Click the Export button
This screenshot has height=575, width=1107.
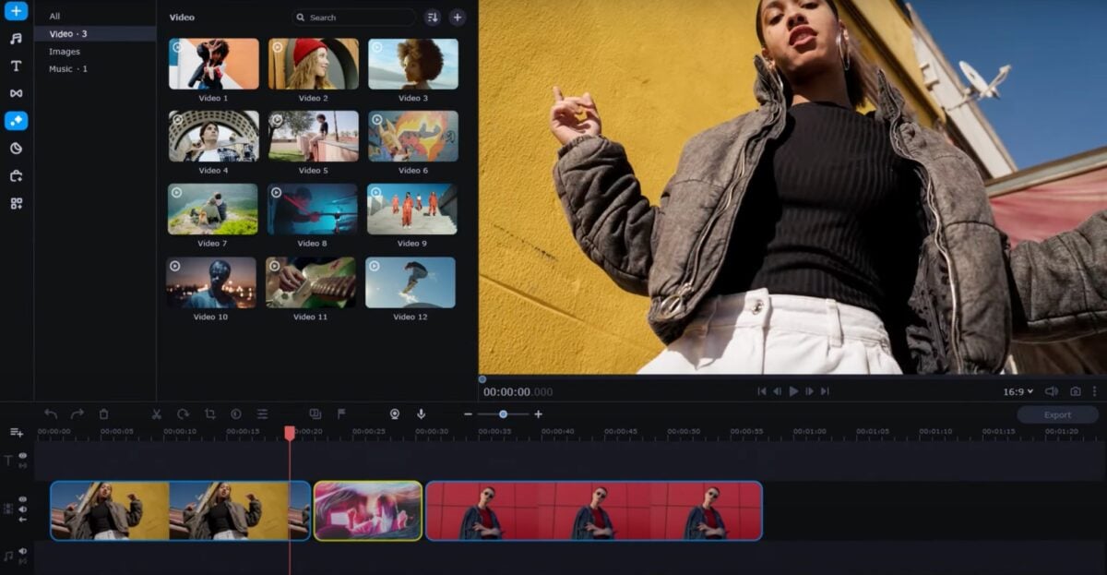(1057, 415)
